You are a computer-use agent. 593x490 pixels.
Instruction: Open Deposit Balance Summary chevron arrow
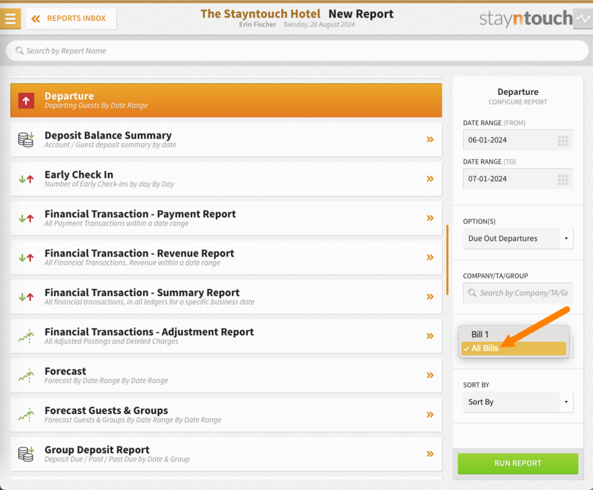(x=430, y=140)
